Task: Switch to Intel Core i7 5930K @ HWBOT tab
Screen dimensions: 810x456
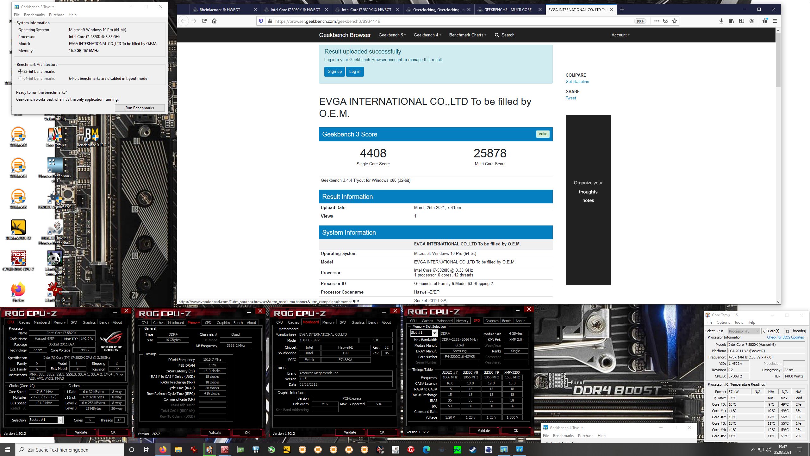Action: [296, 9]
